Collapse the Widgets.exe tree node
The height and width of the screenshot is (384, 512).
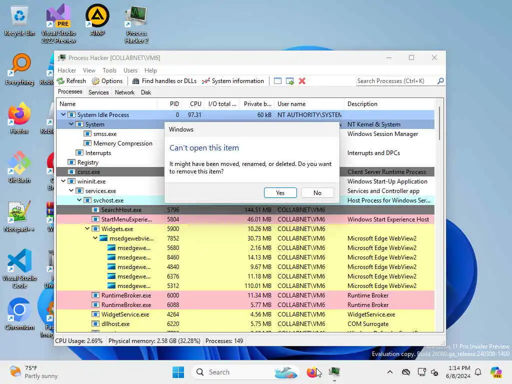[x=87, y=228]
